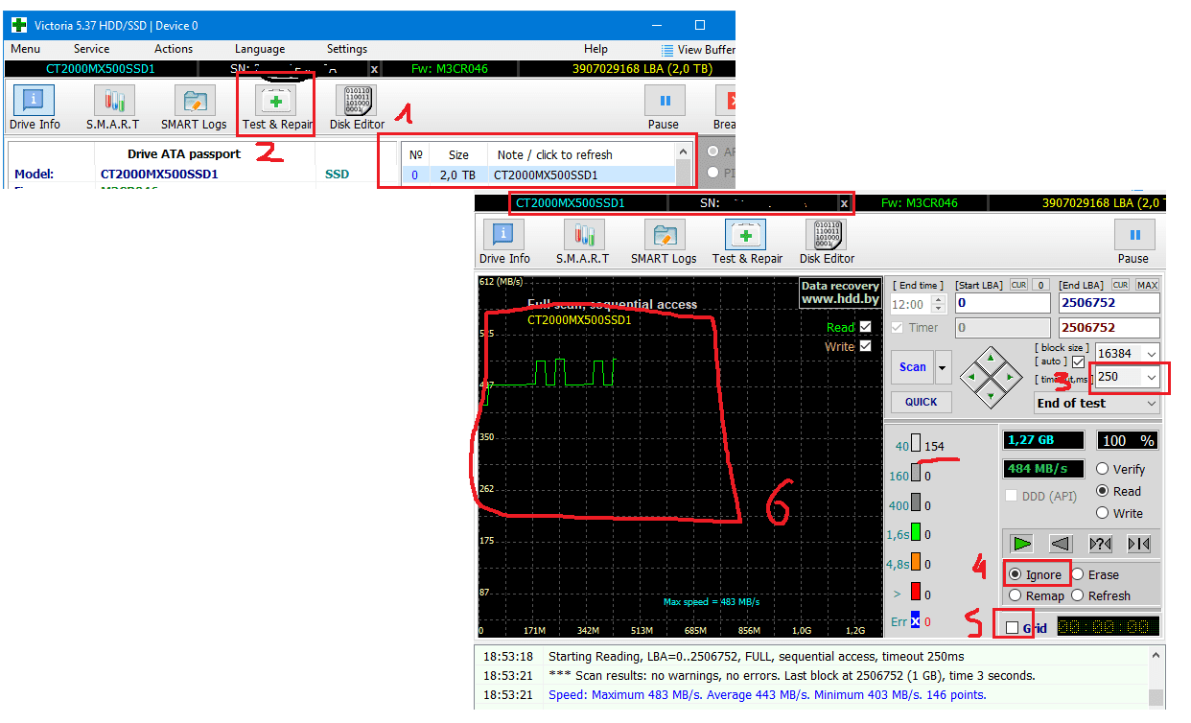Click the left arrow of the navigation diamond

[x=972, y=375]
